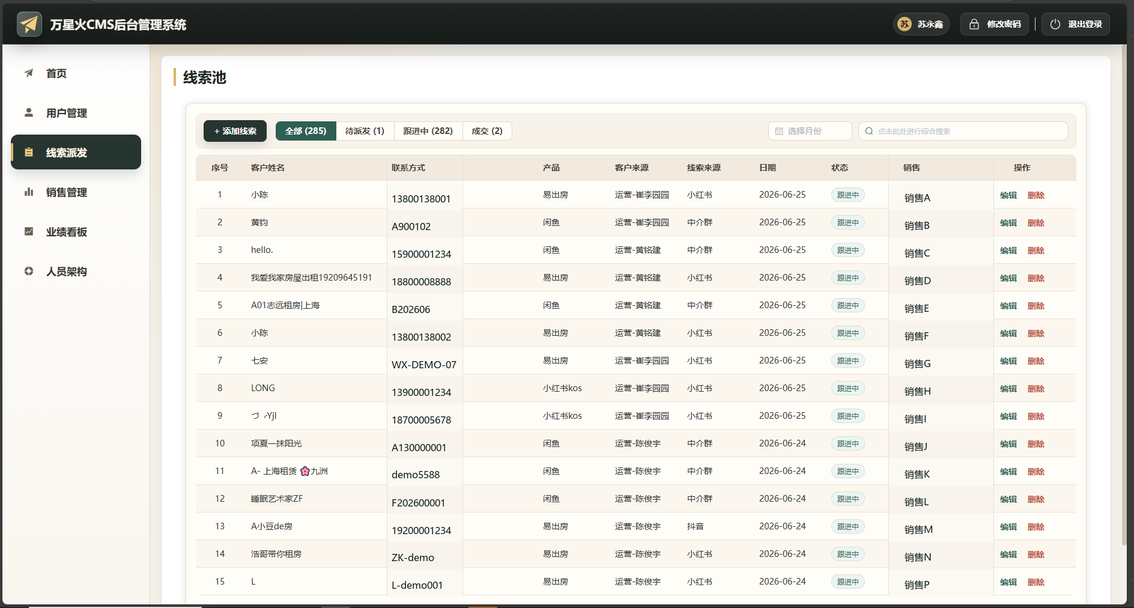Click contact L-demo001
Image resolution: width=1134 pixels, height=608 pixels.
[417, 585]
